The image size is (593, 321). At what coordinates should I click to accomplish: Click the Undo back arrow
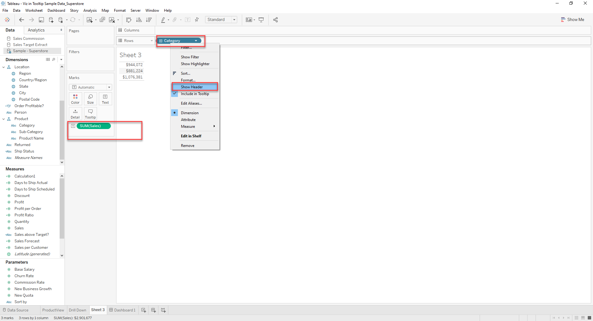[21, 20]
